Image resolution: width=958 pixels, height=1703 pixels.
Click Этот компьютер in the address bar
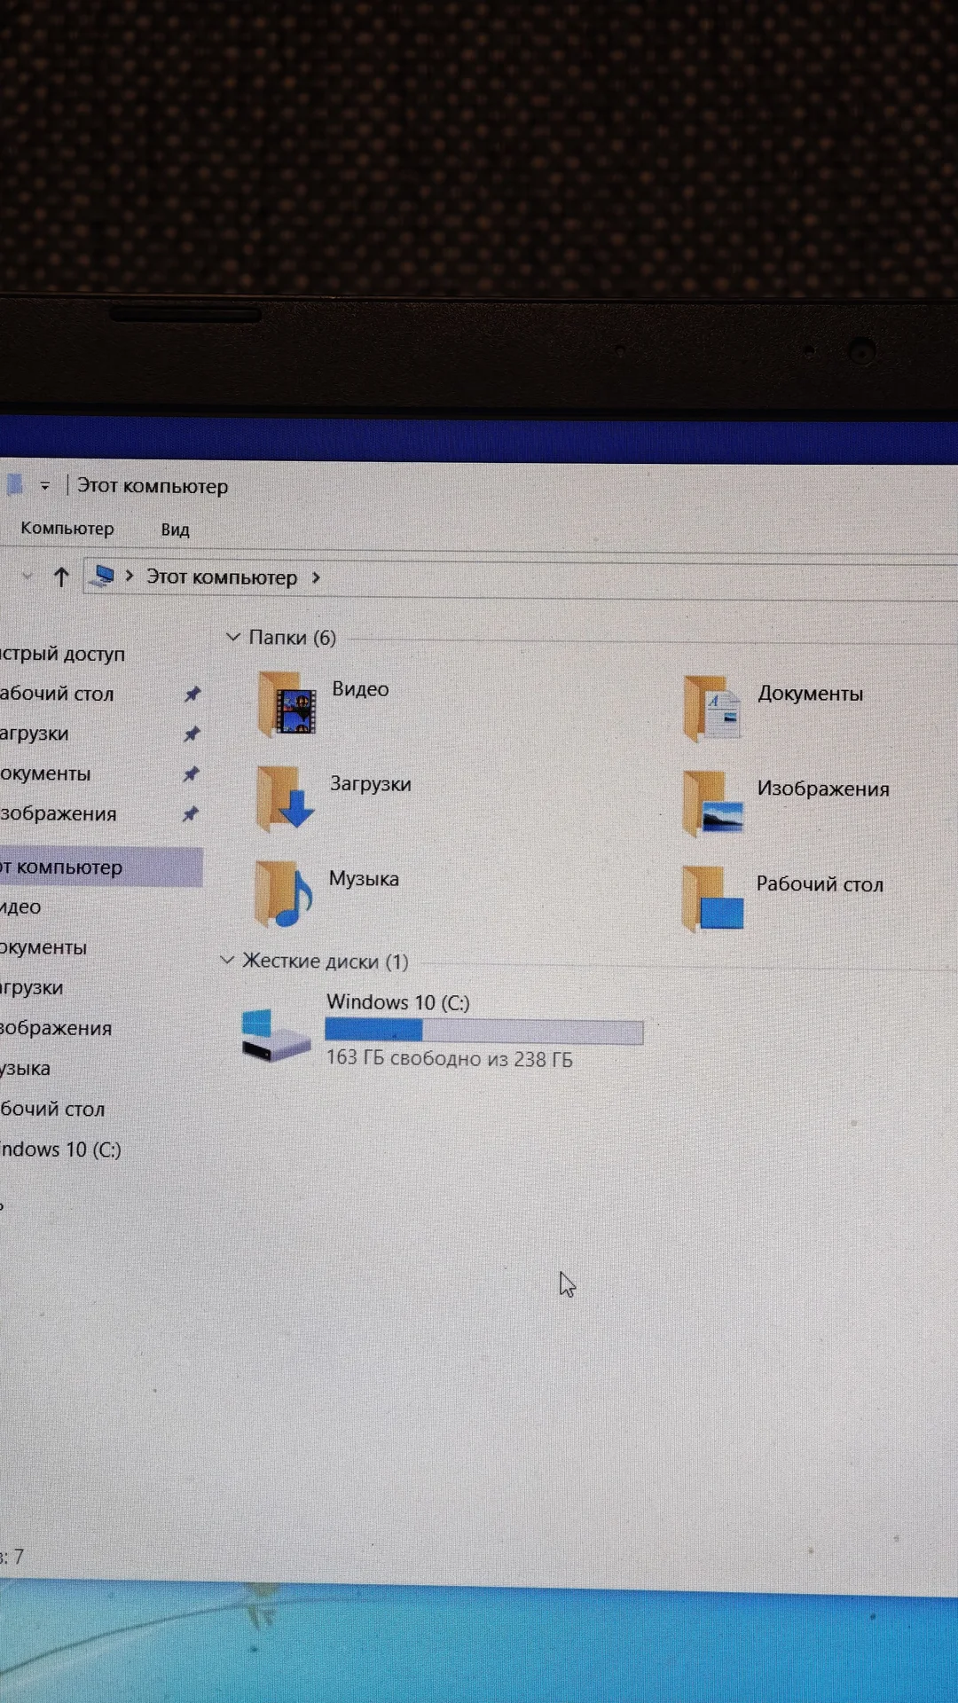pos(222,577)
